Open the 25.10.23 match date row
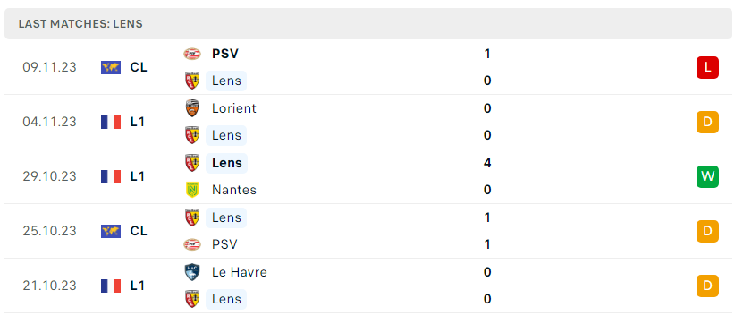735x324 pixels. [367, 231]
